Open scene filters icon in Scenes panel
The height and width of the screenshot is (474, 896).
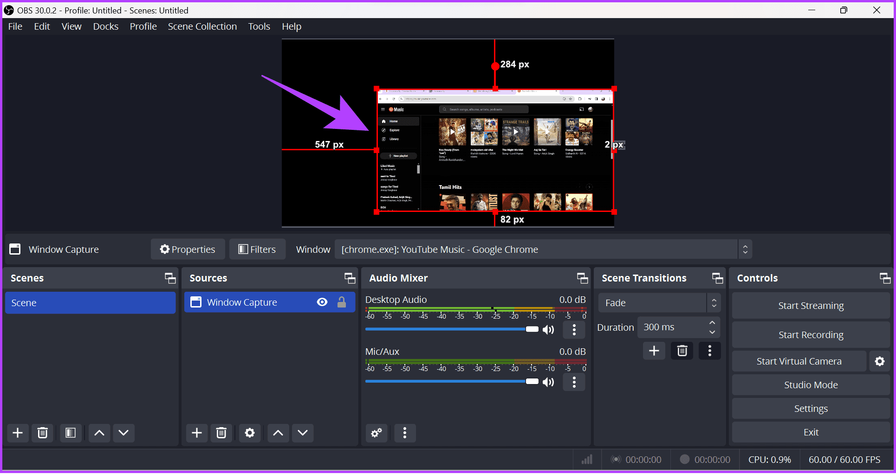pos(71,433)
